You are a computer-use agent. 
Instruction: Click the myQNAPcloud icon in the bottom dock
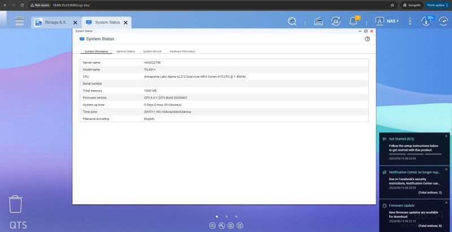212,226
